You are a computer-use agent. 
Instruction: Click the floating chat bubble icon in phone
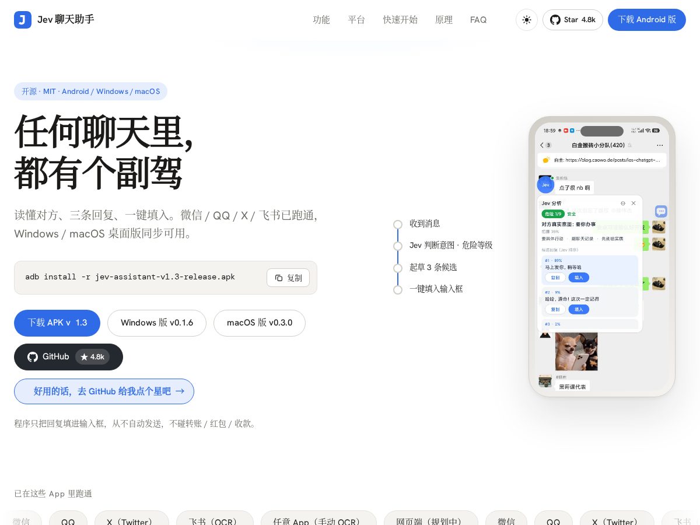point(661,211)
